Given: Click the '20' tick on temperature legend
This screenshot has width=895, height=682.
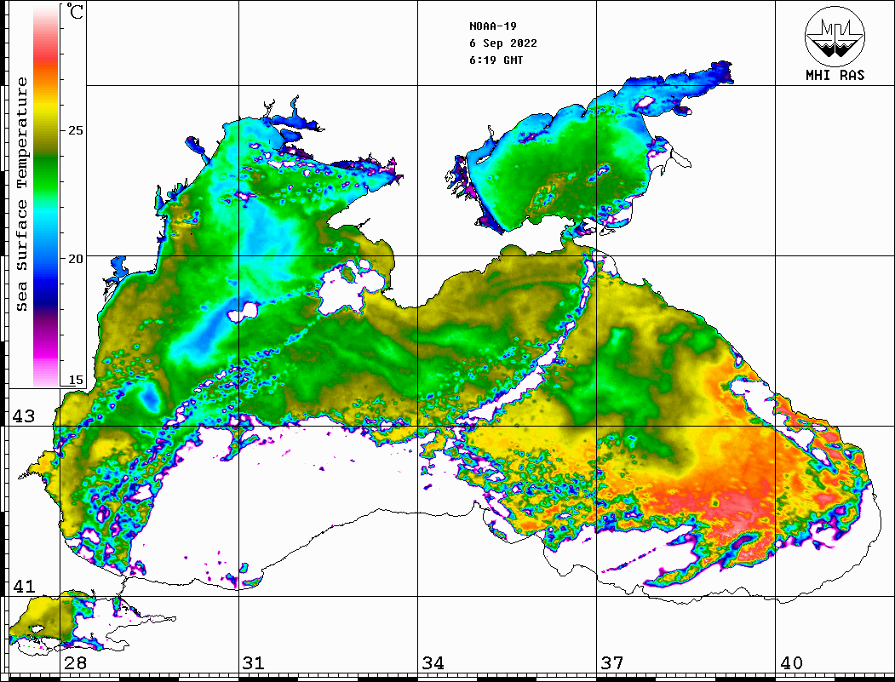Looking at the screenshot, I should click(75, 259).
